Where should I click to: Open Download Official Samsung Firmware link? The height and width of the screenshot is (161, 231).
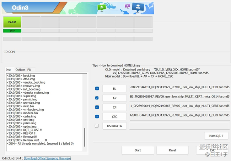pos(47,158)
